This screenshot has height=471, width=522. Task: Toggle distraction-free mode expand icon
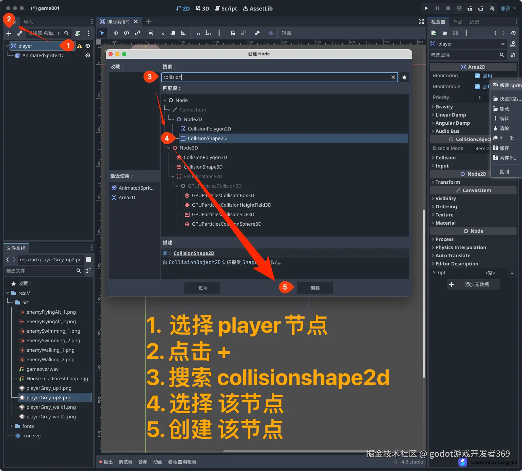click(x=421, y=21)
